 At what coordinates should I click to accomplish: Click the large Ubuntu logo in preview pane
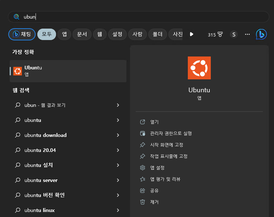tap(199, 68)
